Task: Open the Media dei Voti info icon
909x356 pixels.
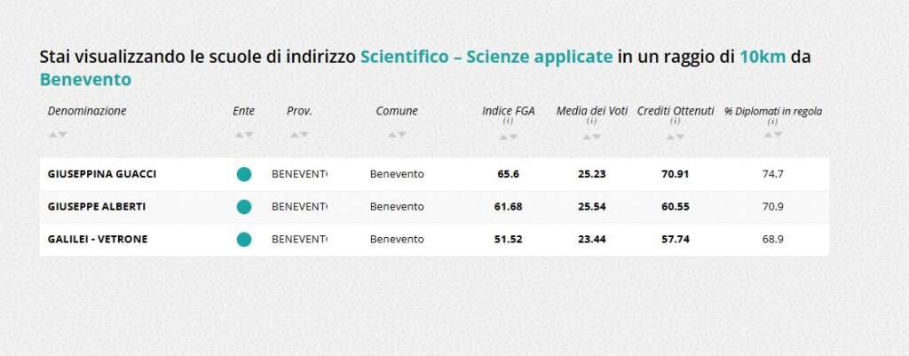Action: 592,121
